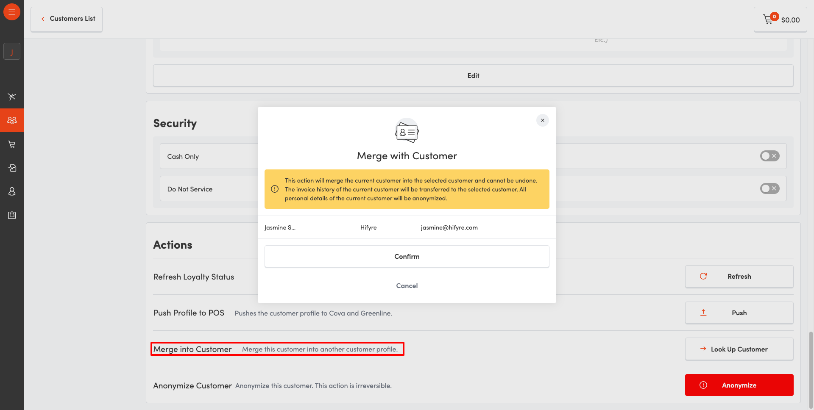The width and height of the screenshot is (814, 410).
Task: Open the cart showing $0.00
Action: tap(781, 19)
